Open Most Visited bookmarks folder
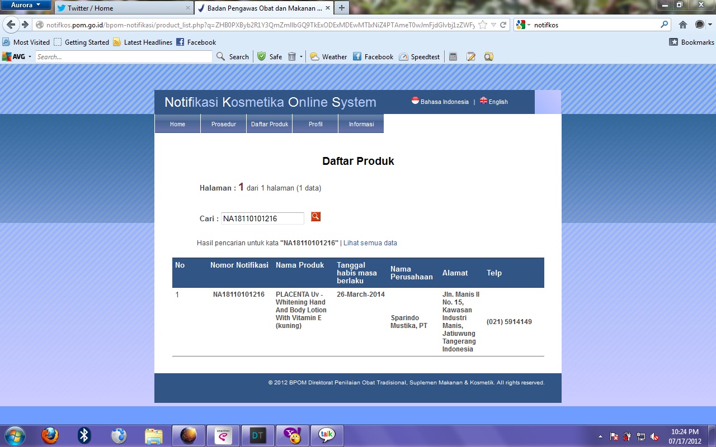 click(x=26, y=42)
